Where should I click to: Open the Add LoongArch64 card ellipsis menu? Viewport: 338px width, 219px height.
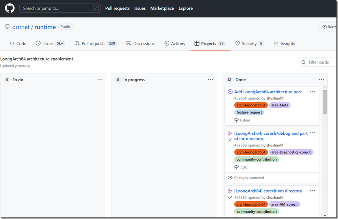[312, 91]
